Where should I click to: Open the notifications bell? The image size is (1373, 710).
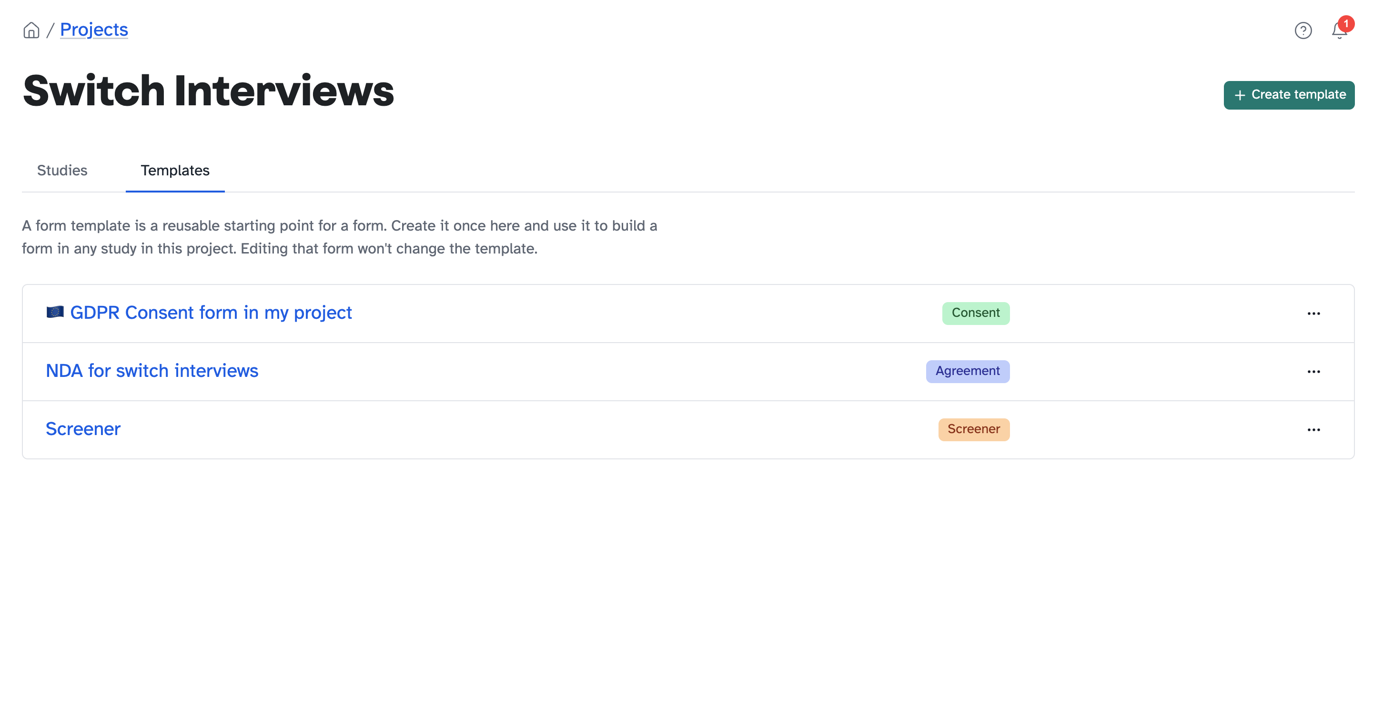1340,30
